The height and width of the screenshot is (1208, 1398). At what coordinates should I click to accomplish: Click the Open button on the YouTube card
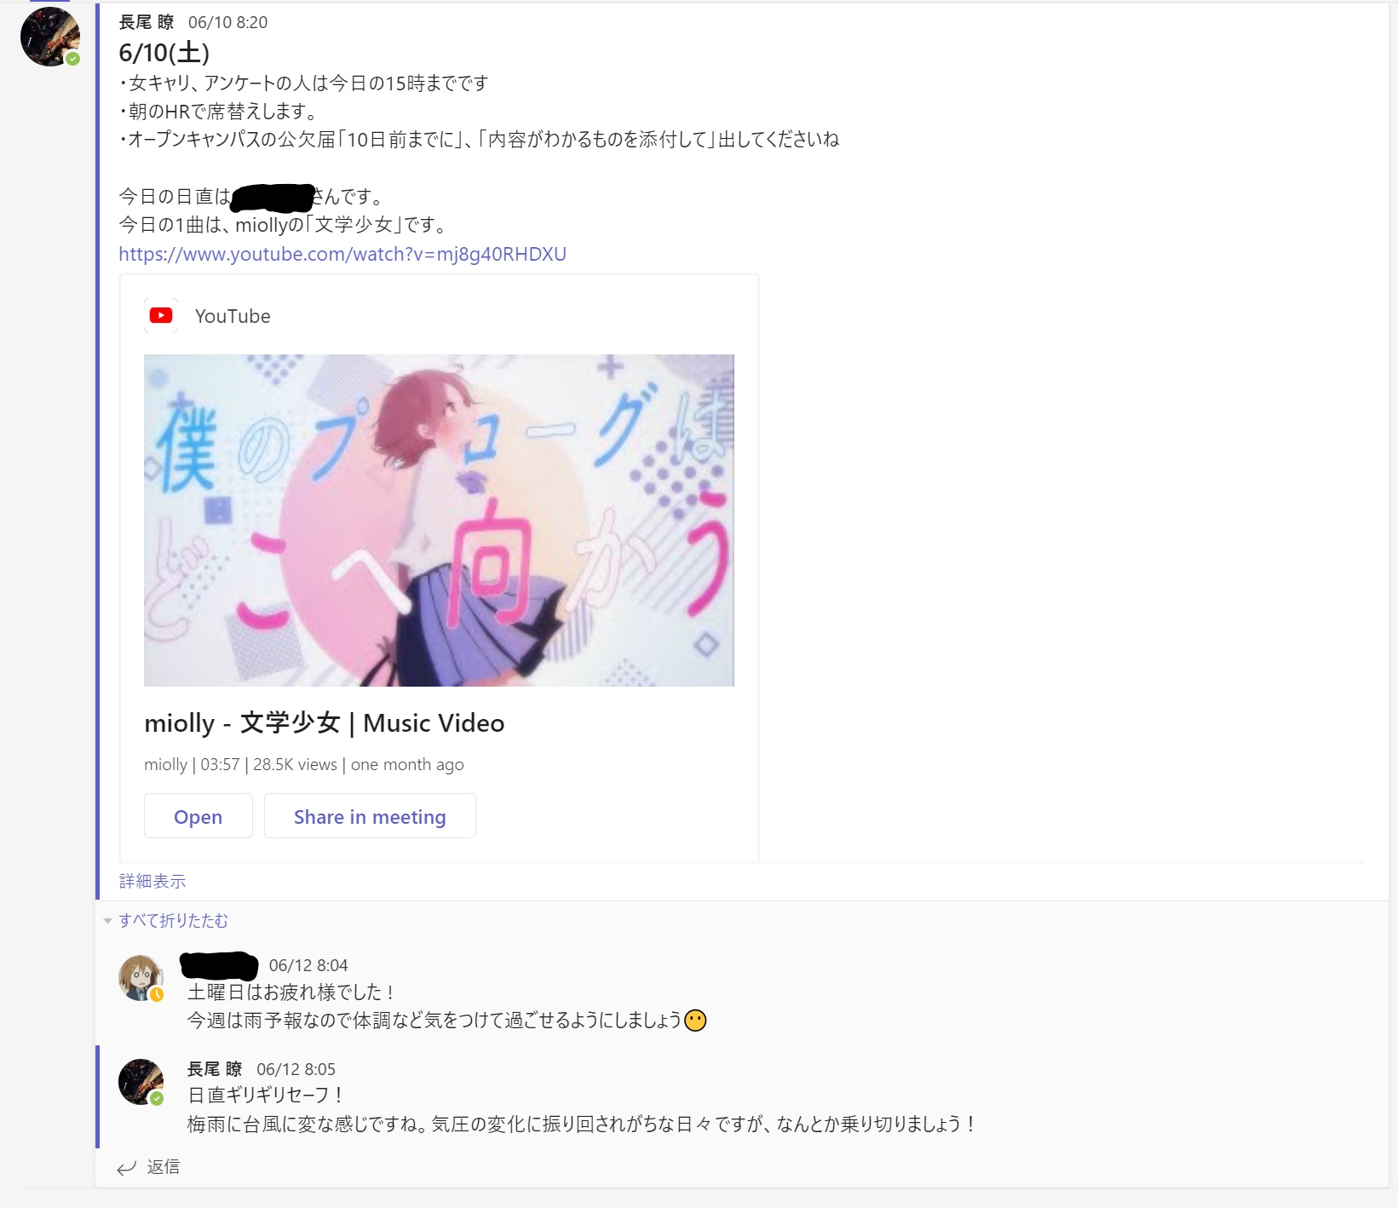[x=198, y=816]
